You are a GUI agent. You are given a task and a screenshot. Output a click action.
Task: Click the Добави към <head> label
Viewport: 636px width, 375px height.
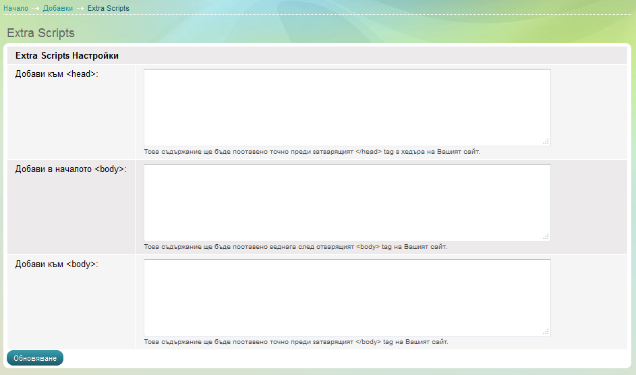tap(57, 74)
